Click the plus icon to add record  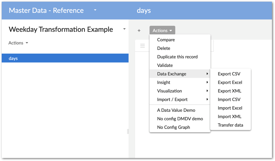click(x=139, y=31)
